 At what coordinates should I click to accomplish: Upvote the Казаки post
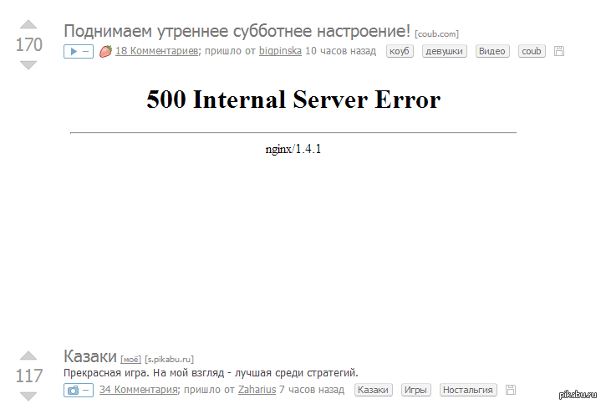click(x=28, y=356)
